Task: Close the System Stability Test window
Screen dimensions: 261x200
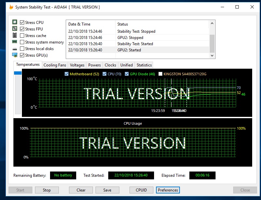Action: 252,7
